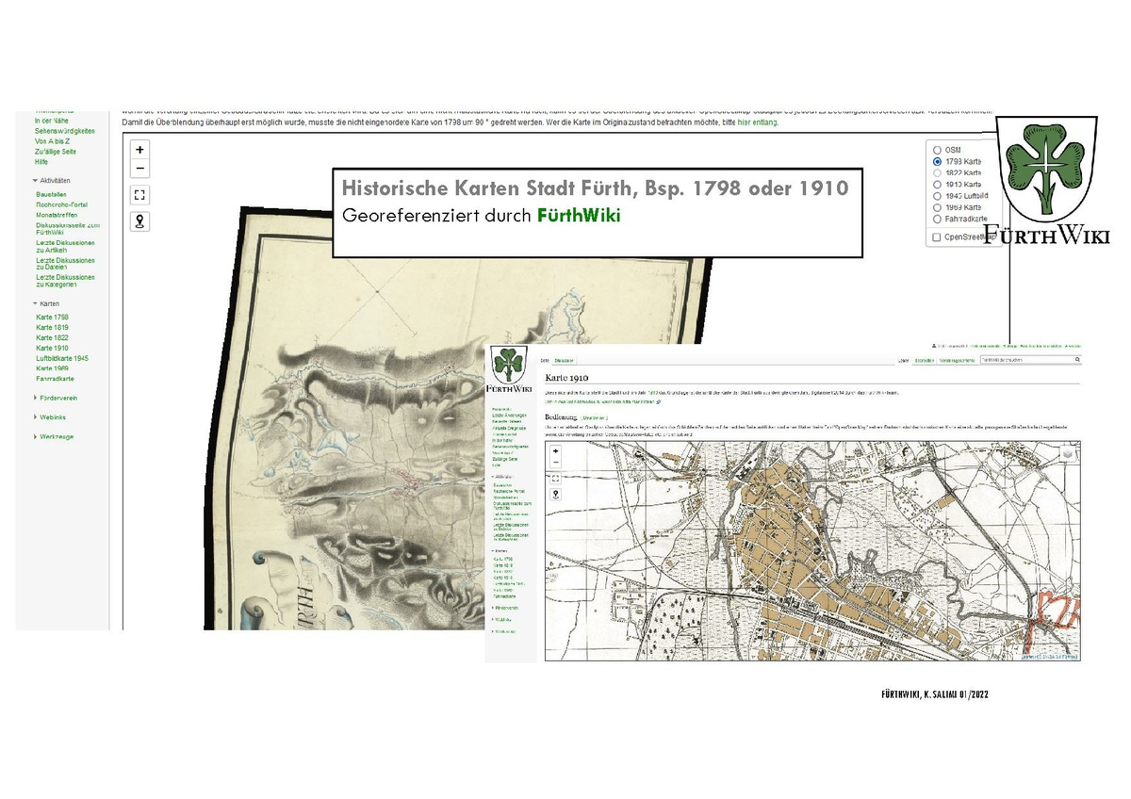Image resolution: width=1131 pixels, height=799 pixels.
Task: Select the 1910 Karte radio option
Action: tap(936, 185)
